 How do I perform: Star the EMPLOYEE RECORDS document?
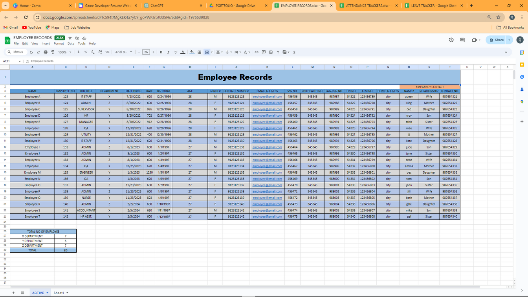point(70,38)
